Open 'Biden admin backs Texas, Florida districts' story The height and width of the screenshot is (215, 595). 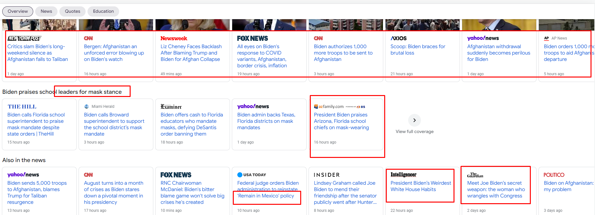tap(266, 121)
